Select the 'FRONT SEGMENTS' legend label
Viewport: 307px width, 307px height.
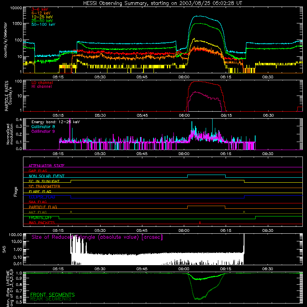(x=53, y=295)
